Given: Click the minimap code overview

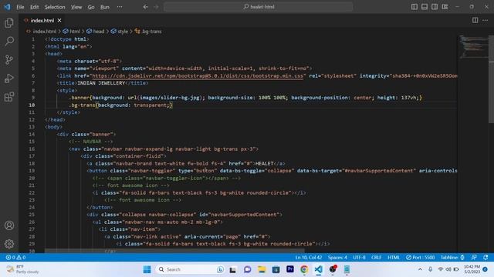Looking at the screenshot, I should pos(473,47).
